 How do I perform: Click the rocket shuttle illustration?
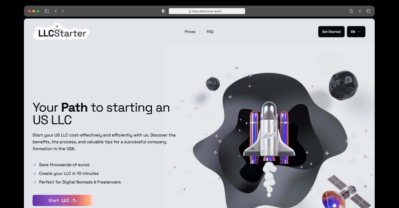pyautogui.click(x=269, y=132)
